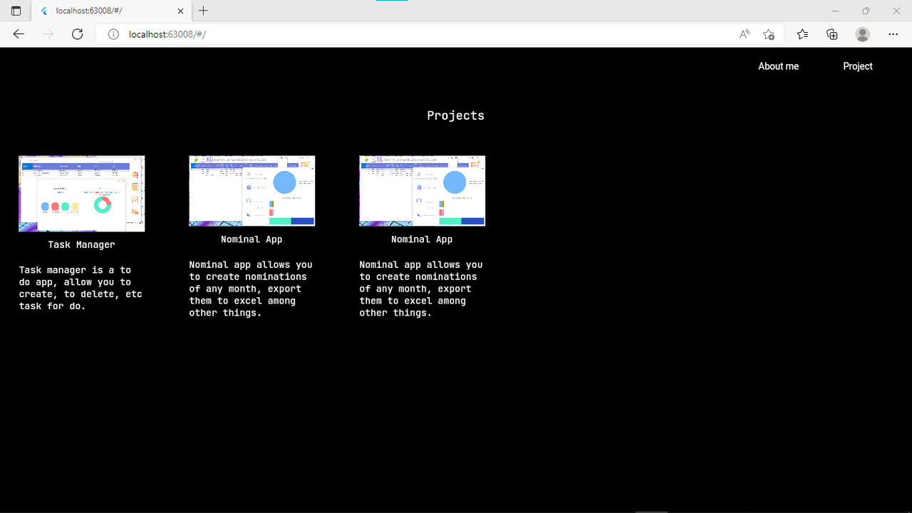
Task: Click the profile avatar icon
Action: [862, 33]
